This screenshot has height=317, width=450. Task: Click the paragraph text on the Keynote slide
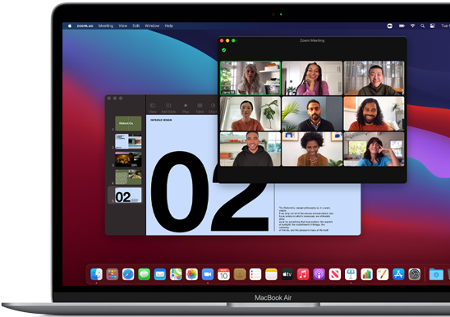click(306, 218)
